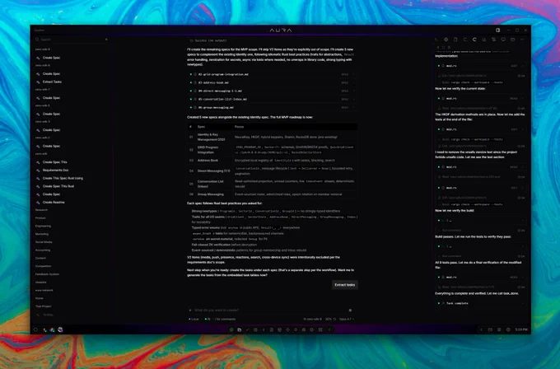Select Create Readme in the sidebar
This screenshot has height=369, width=560.
tap(54, 202)
